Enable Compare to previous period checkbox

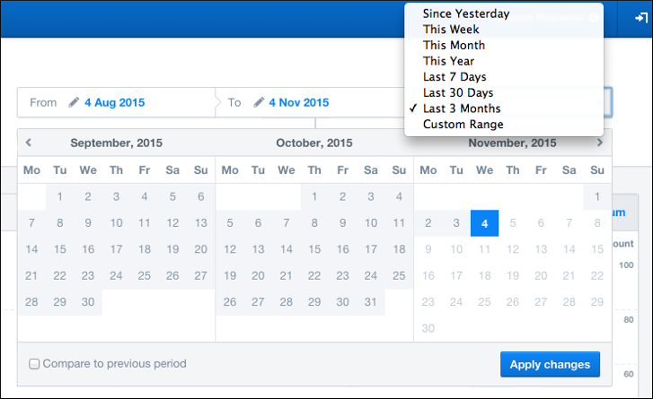tap(34, 364)
